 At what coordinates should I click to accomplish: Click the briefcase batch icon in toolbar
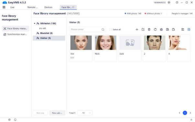coord(161,30)
